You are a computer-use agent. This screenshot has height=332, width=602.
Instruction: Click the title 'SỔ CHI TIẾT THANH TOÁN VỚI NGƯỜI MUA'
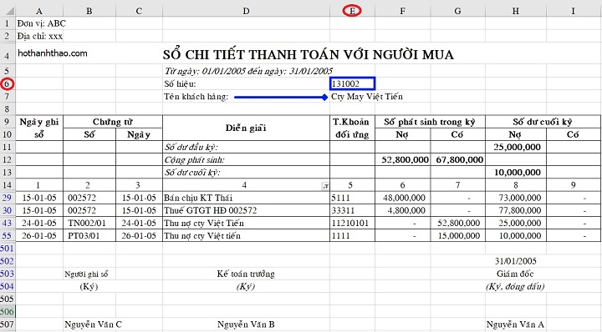point(308,55)
